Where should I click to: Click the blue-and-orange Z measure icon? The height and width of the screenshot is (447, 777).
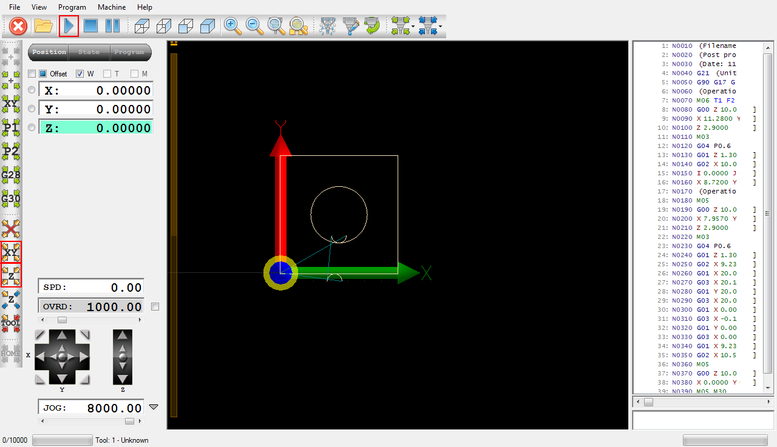point(11,300)
